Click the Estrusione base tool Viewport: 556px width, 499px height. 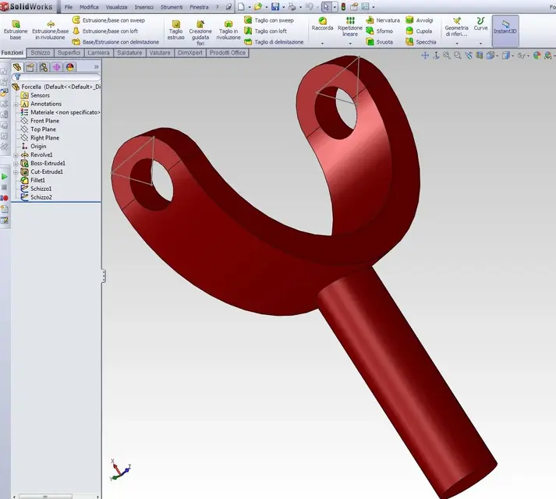click(16, 30)
